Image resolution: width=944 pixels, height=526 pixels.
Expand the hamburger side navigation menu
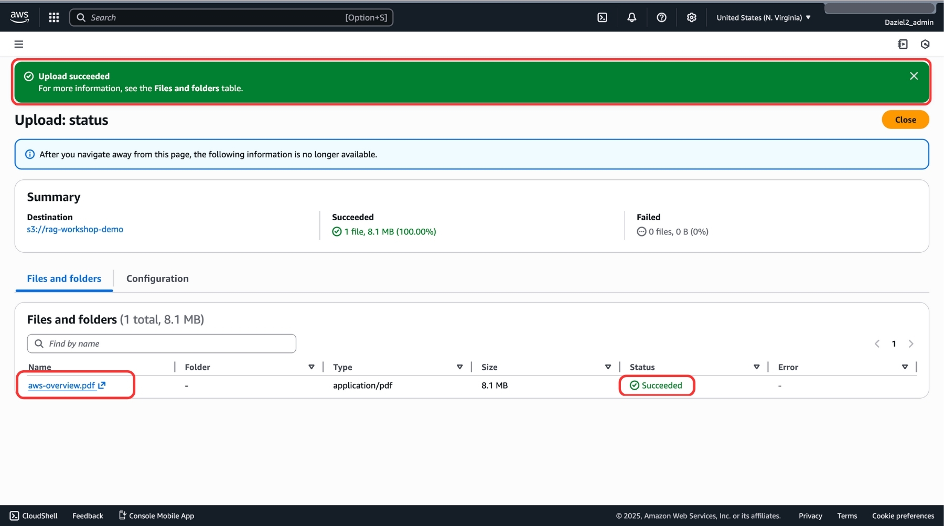coord(19,44)
